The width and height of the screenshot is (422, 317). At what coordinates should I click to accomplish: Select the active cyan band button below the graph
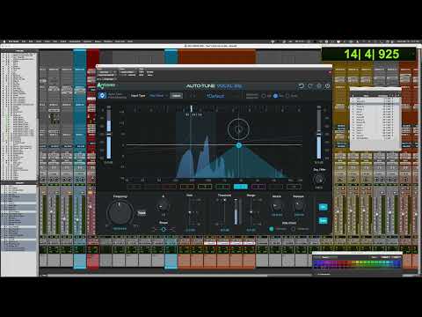point(241,187)
